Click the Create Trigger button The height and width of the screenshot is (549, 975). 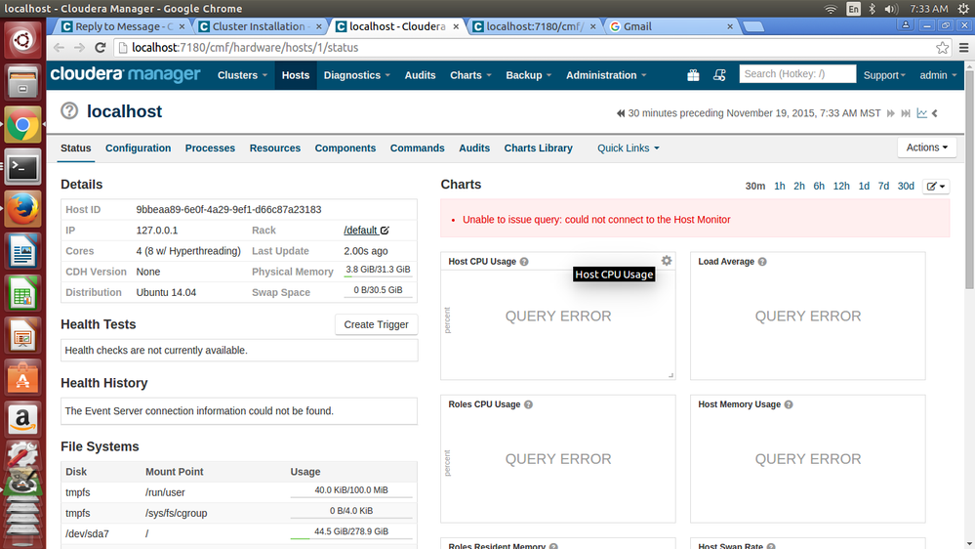click(376, 324)
